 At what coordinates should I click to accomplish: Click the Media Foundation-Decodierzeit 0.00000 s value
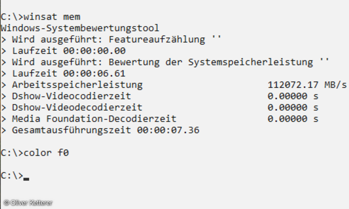[x=293, y=119]
